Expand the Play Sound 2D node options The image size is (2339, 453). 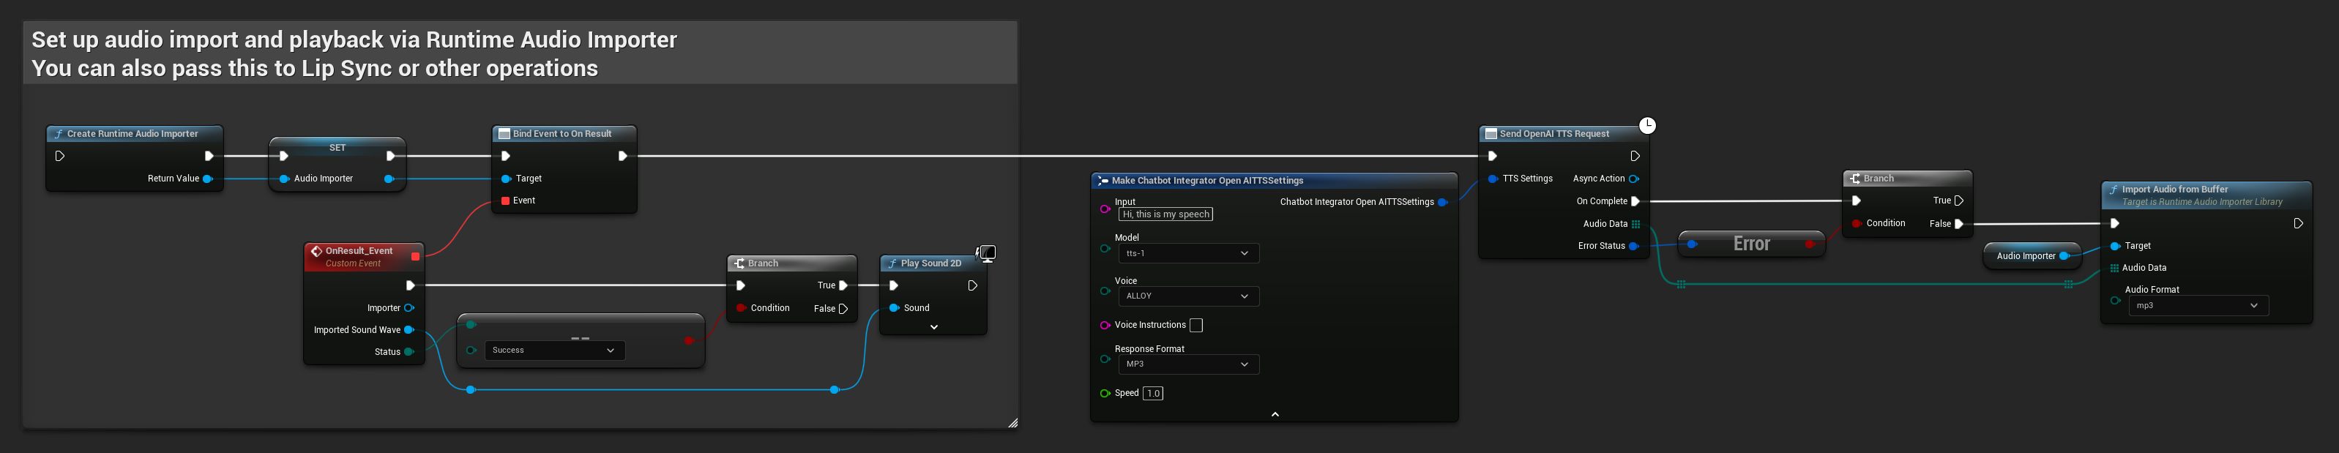933,327
